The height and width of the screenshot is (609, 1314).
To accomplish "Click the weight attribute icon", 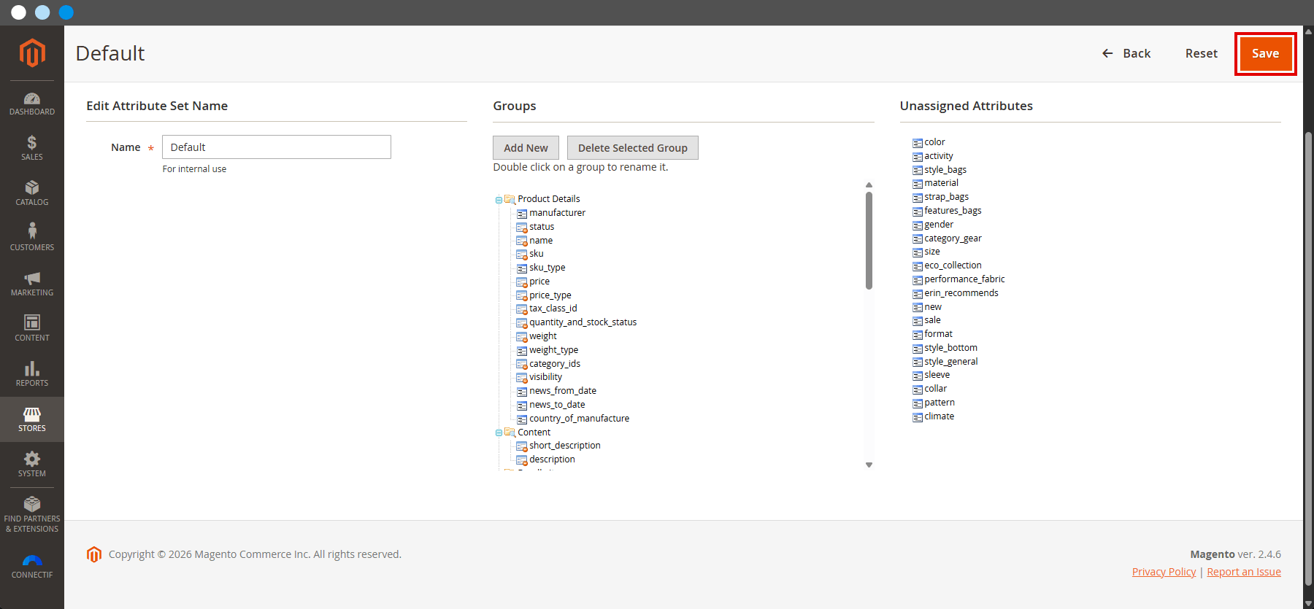I will tap(522, 337).
